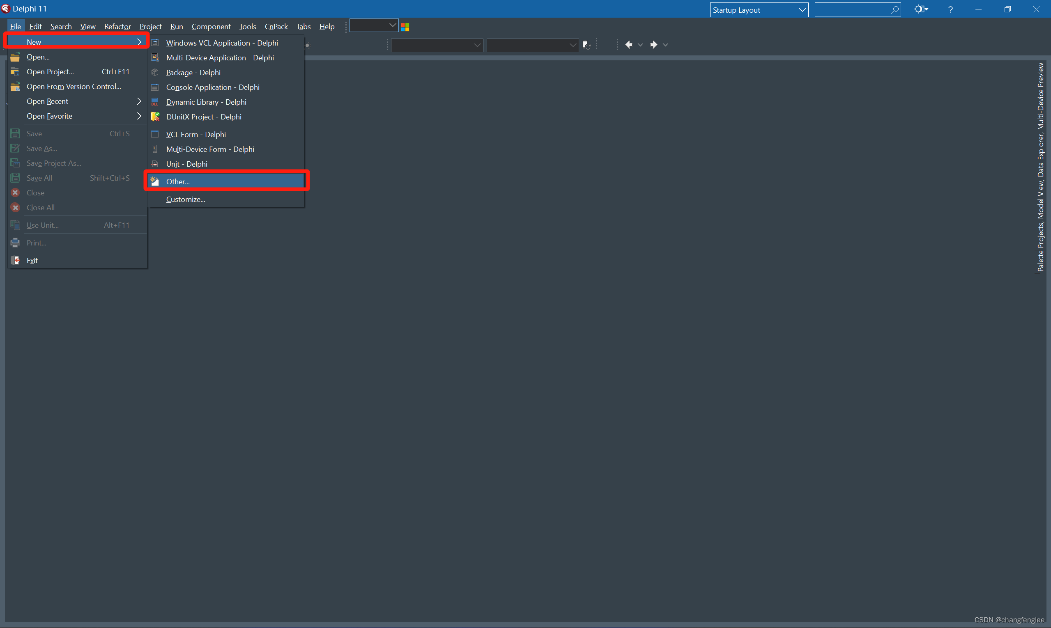Screen dimensions: 1051x628
Task: Click the Customize... option
Action: [186, 199]
